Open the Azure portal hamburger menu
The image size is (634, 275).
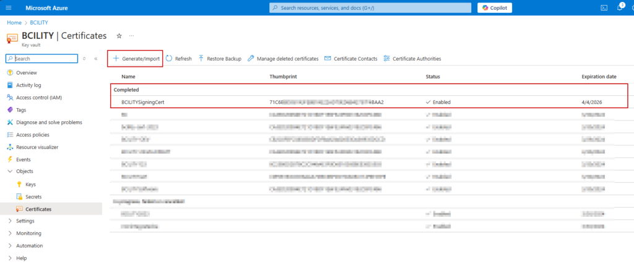click(9, 7)
